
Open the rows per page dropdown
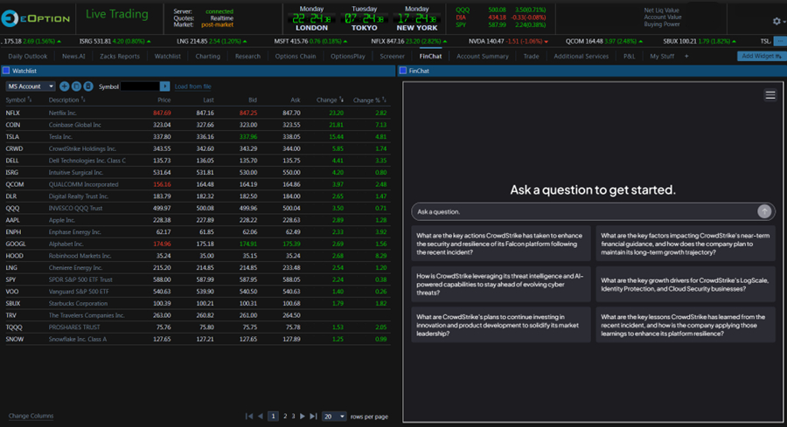coord(334,416)
